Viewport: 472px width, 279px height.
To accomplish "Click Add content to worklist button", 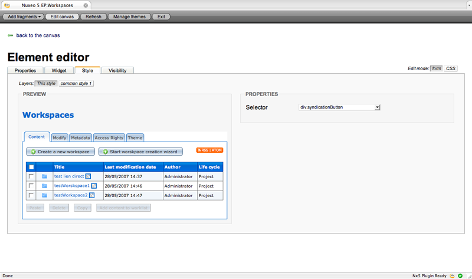I will click(x=123, y=208).
